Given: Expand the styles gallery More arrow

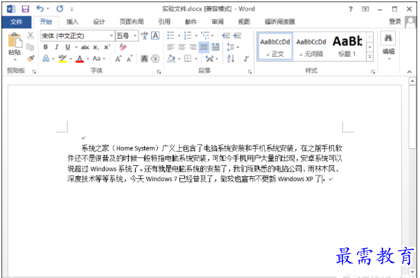Looking at the screenshot, I should tap(370, 57).
